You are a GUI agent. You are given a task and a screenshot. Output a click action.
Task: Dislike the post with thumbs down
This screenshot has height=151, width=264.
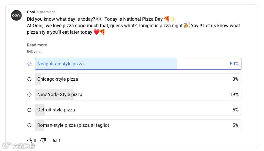(43, 141)
